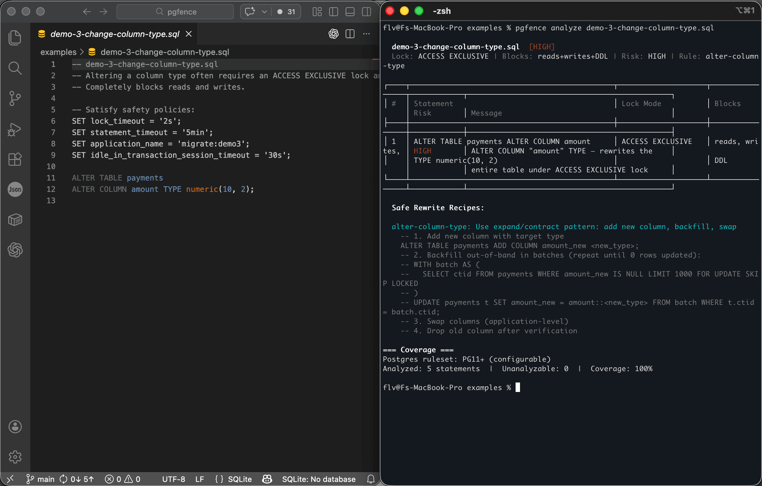The image size is (762, 486).
Task: Click the main branch indicator
Action: pos(40,479)
